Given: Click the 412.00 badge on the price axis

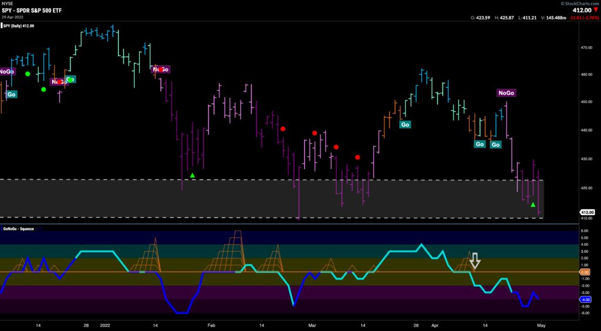Looking at the screenshot, I should [586, 213].
